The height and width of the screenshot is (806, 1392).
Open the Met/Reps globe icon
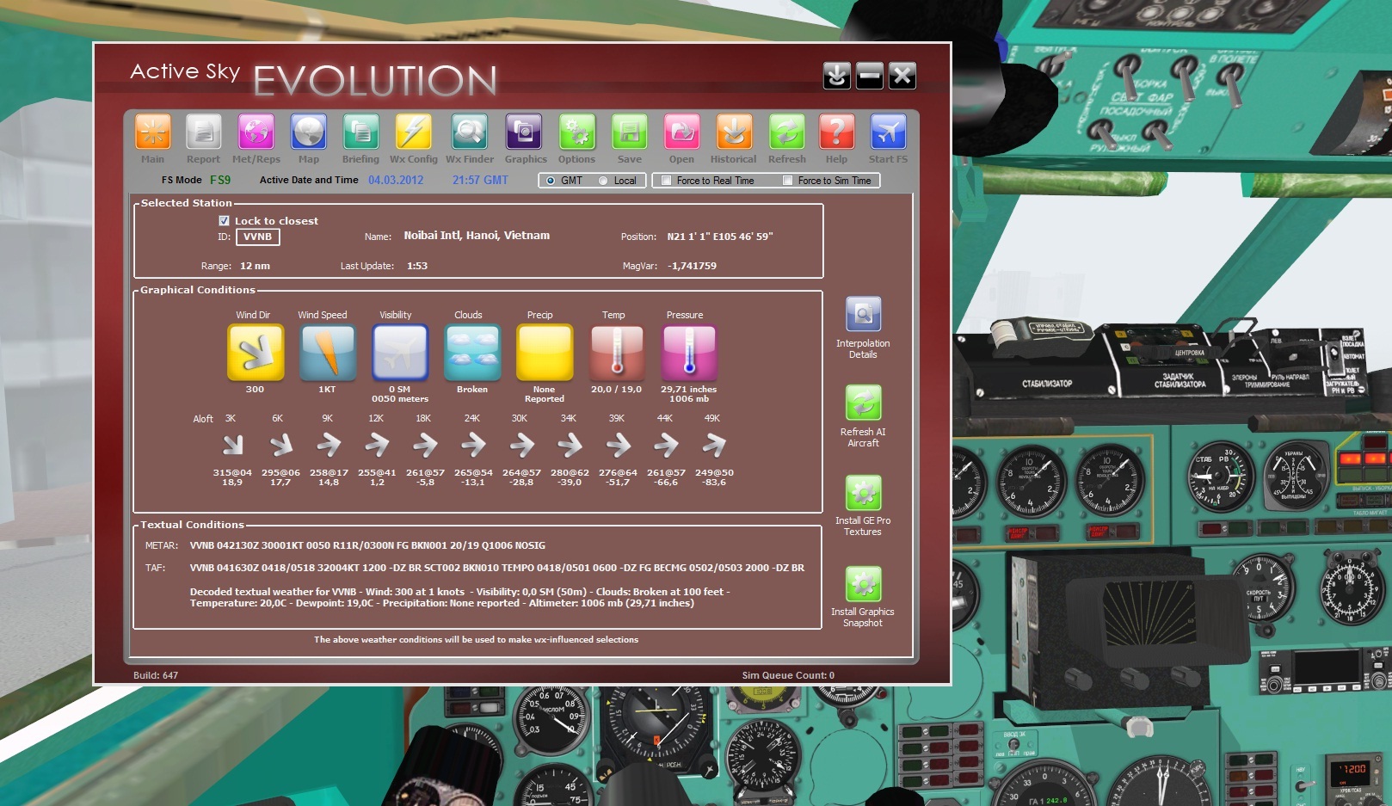[256, 132]
